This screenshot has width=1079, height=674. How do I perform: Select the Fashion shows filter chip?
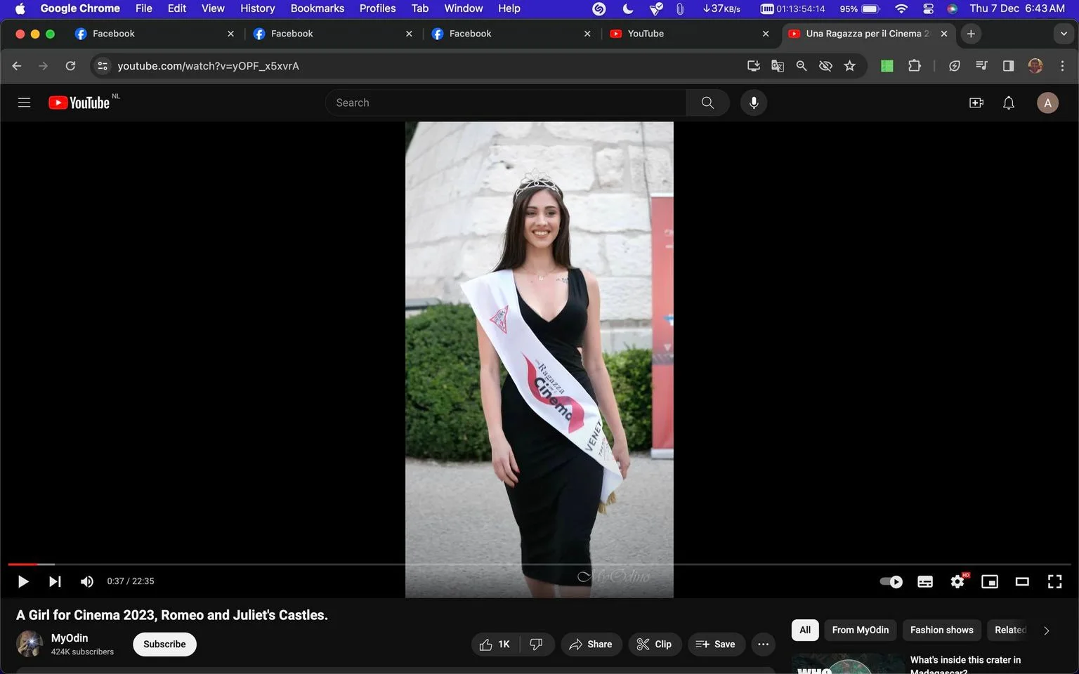coord(941,630)
